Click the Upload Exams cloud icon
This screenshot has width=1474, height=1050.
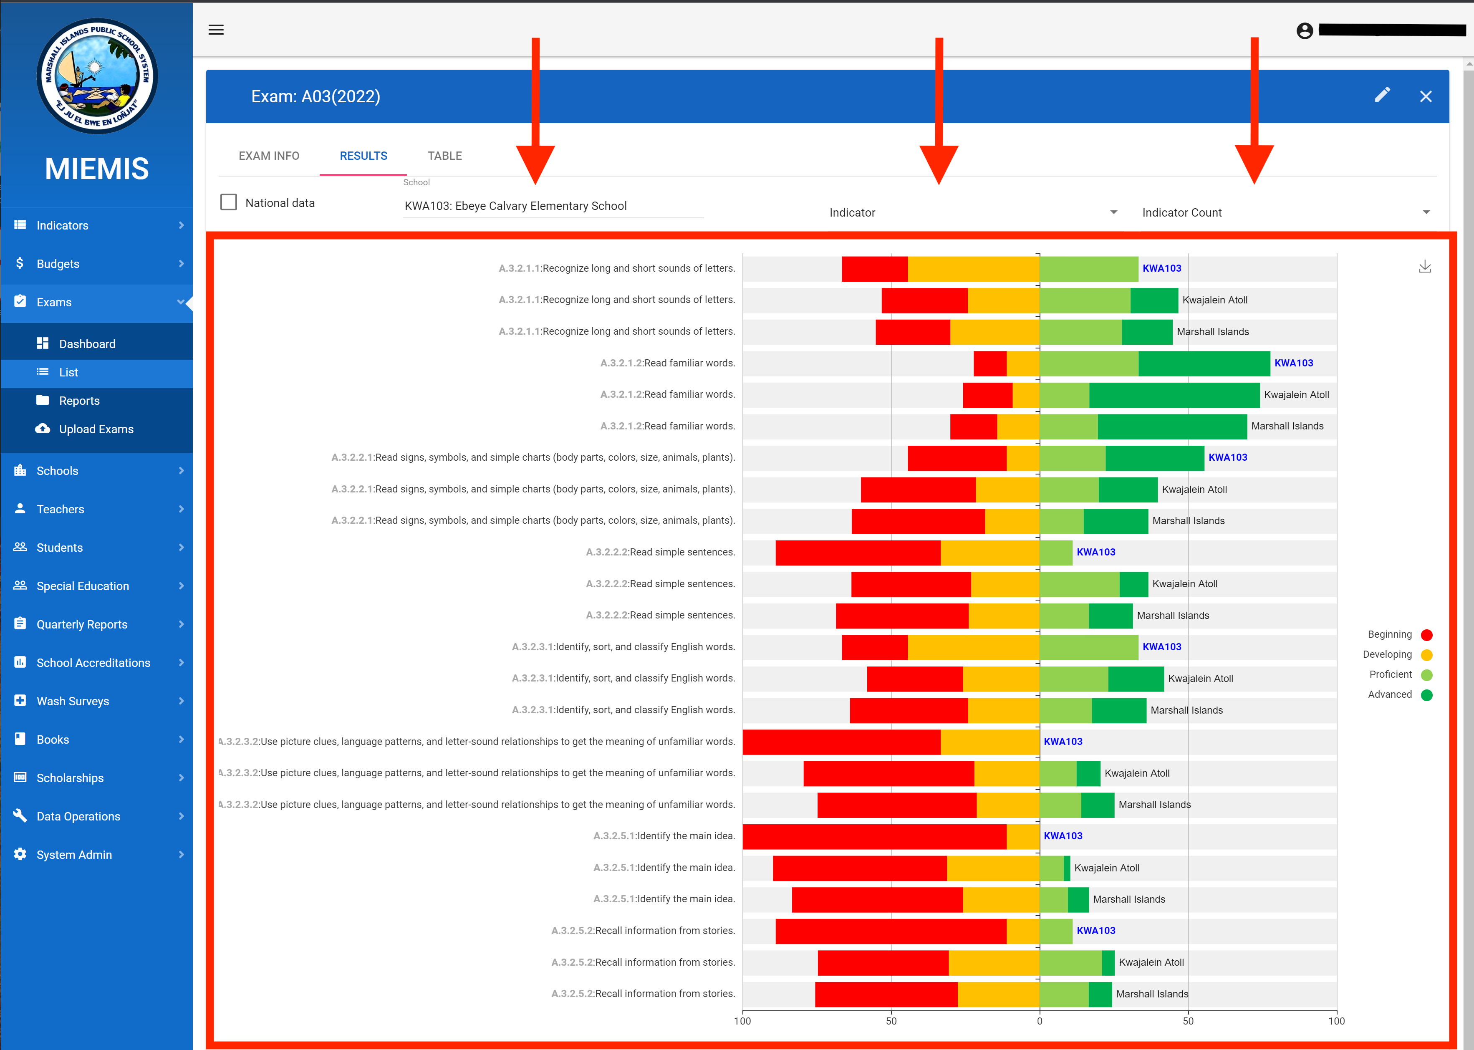43,429
